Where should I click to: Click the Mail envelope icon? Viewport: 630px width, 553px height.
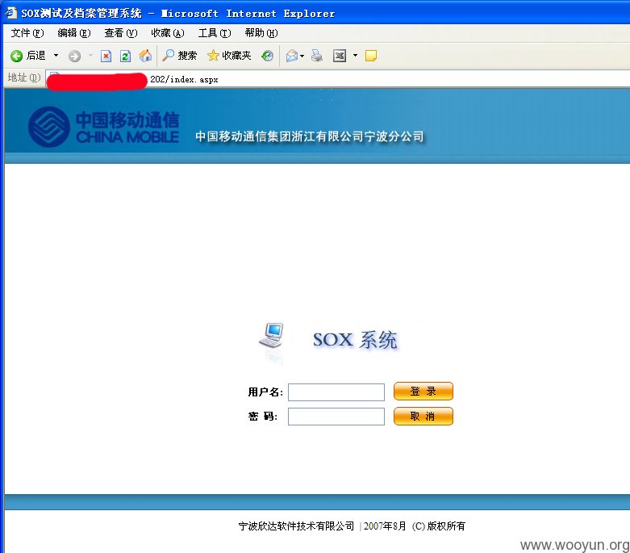(x=292, y=56)
